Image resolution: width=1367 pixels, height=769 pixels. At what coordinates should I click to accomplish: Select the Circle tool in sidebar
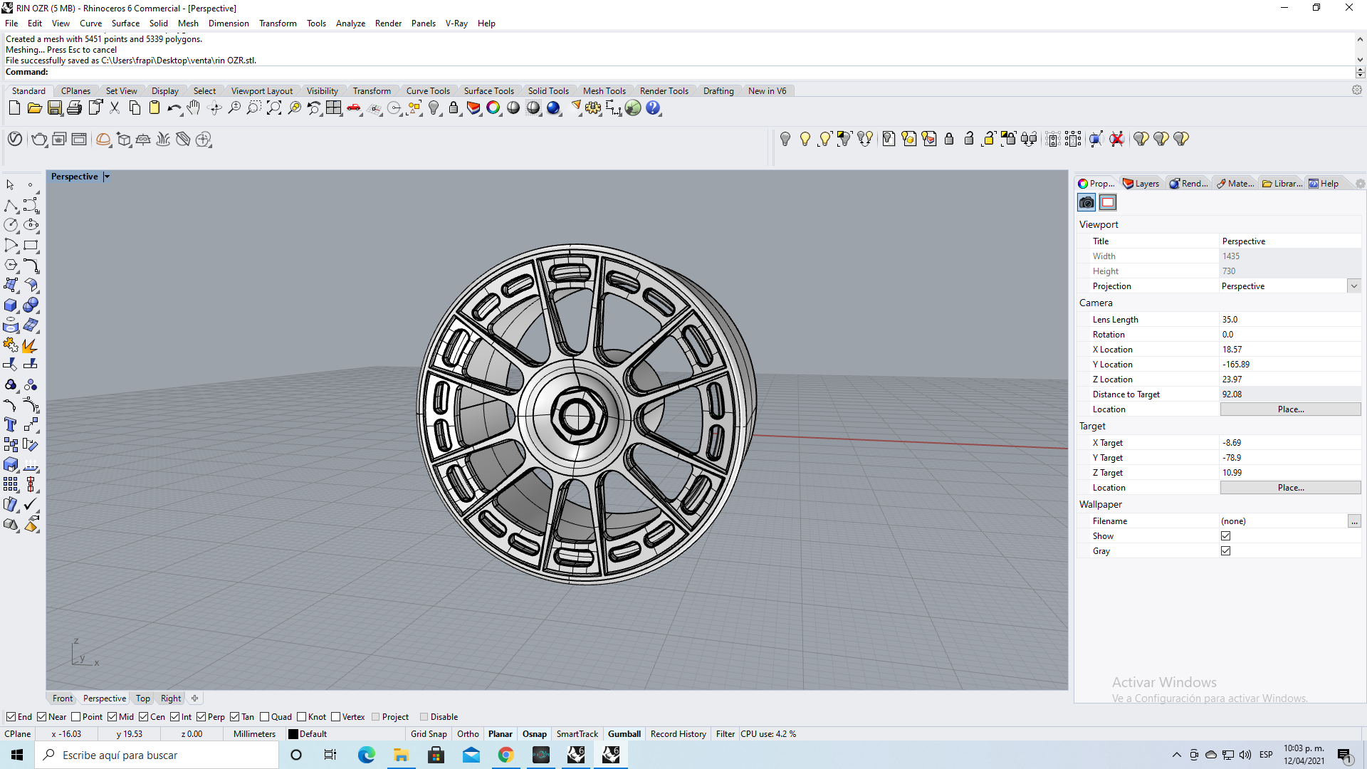coord(11,225)
